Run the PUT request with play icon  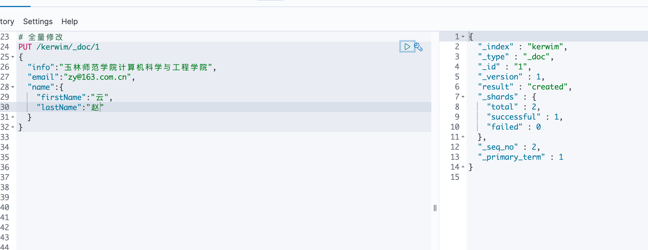(407, 47)
